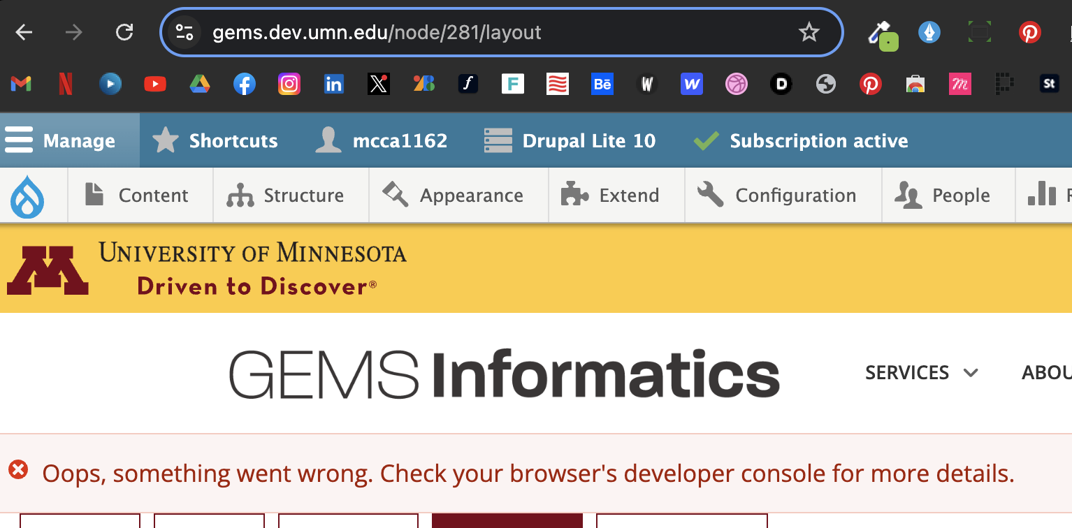Click the site information icon in address bar
Viewport: 1072px width, 528px height.
pyautogui.click(x=184, y=32)
